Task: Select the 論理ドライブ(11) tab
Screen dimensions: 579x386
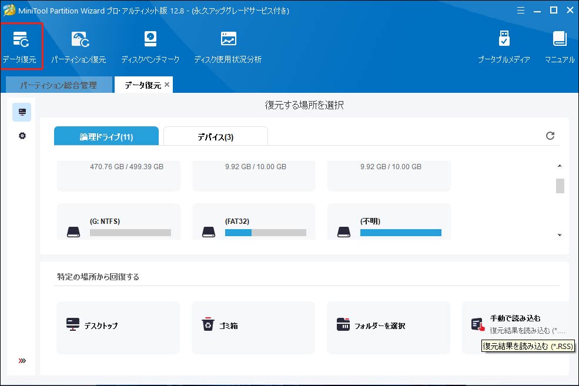Action: tap(106, 136)
